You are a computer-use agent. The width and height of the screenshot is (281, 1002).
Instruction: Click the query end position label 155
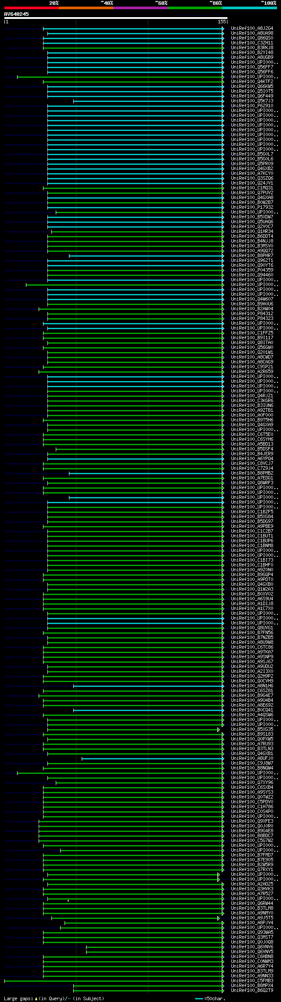click(222, 22)
